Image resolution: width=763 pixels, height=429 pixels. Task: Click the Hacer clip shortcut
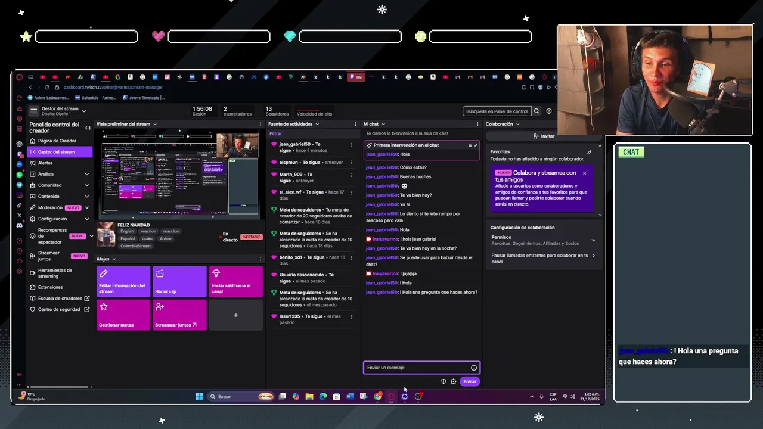[x=179, y=281]
